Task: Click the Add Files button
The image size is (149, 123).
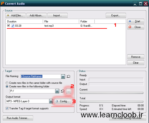Action: click(15, 15)
